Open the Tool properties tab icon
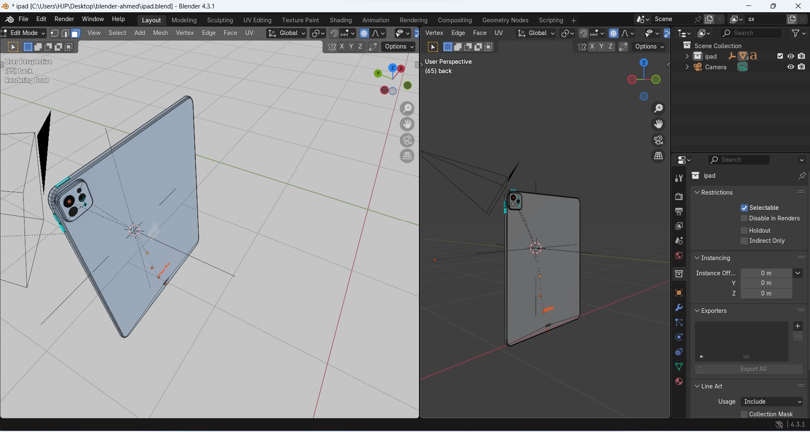The width and height of the screenshot is (810, 432). [x=679, y=178]
